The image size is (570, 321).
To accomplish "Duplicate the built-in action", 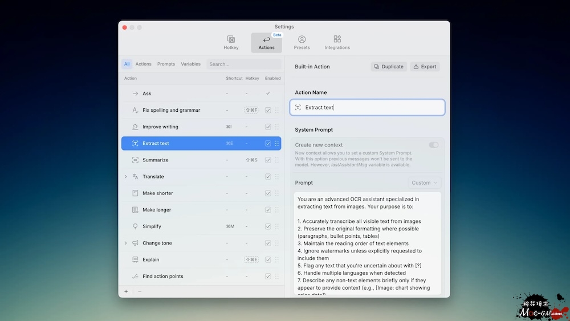I will [389, 67].
